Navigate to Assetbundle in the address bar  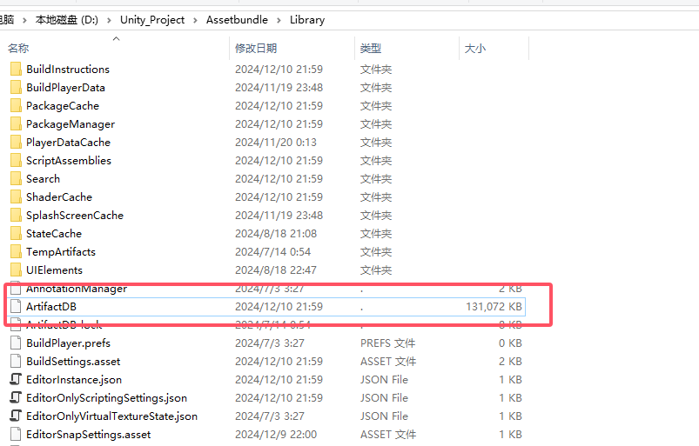[237, 19]
